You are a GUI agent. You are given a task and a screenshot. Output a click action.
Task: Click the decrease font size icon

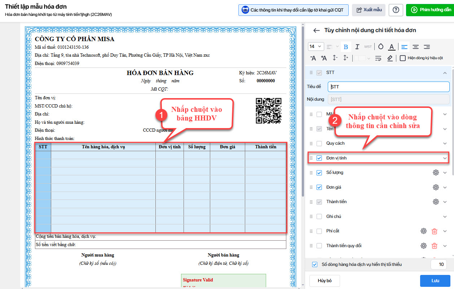point(313,58)
